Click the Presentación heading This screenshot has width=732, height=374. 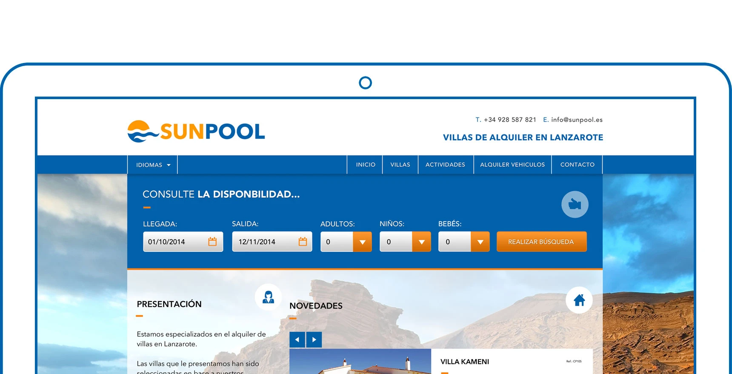(x=169, y=304)
